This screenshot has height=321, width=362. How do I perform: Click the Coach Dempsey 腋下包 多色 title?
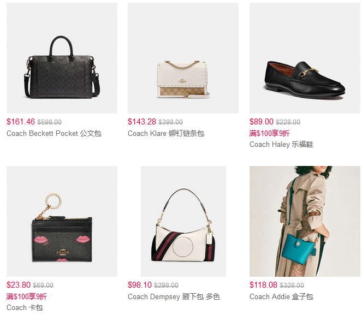[x=174, y=296]
